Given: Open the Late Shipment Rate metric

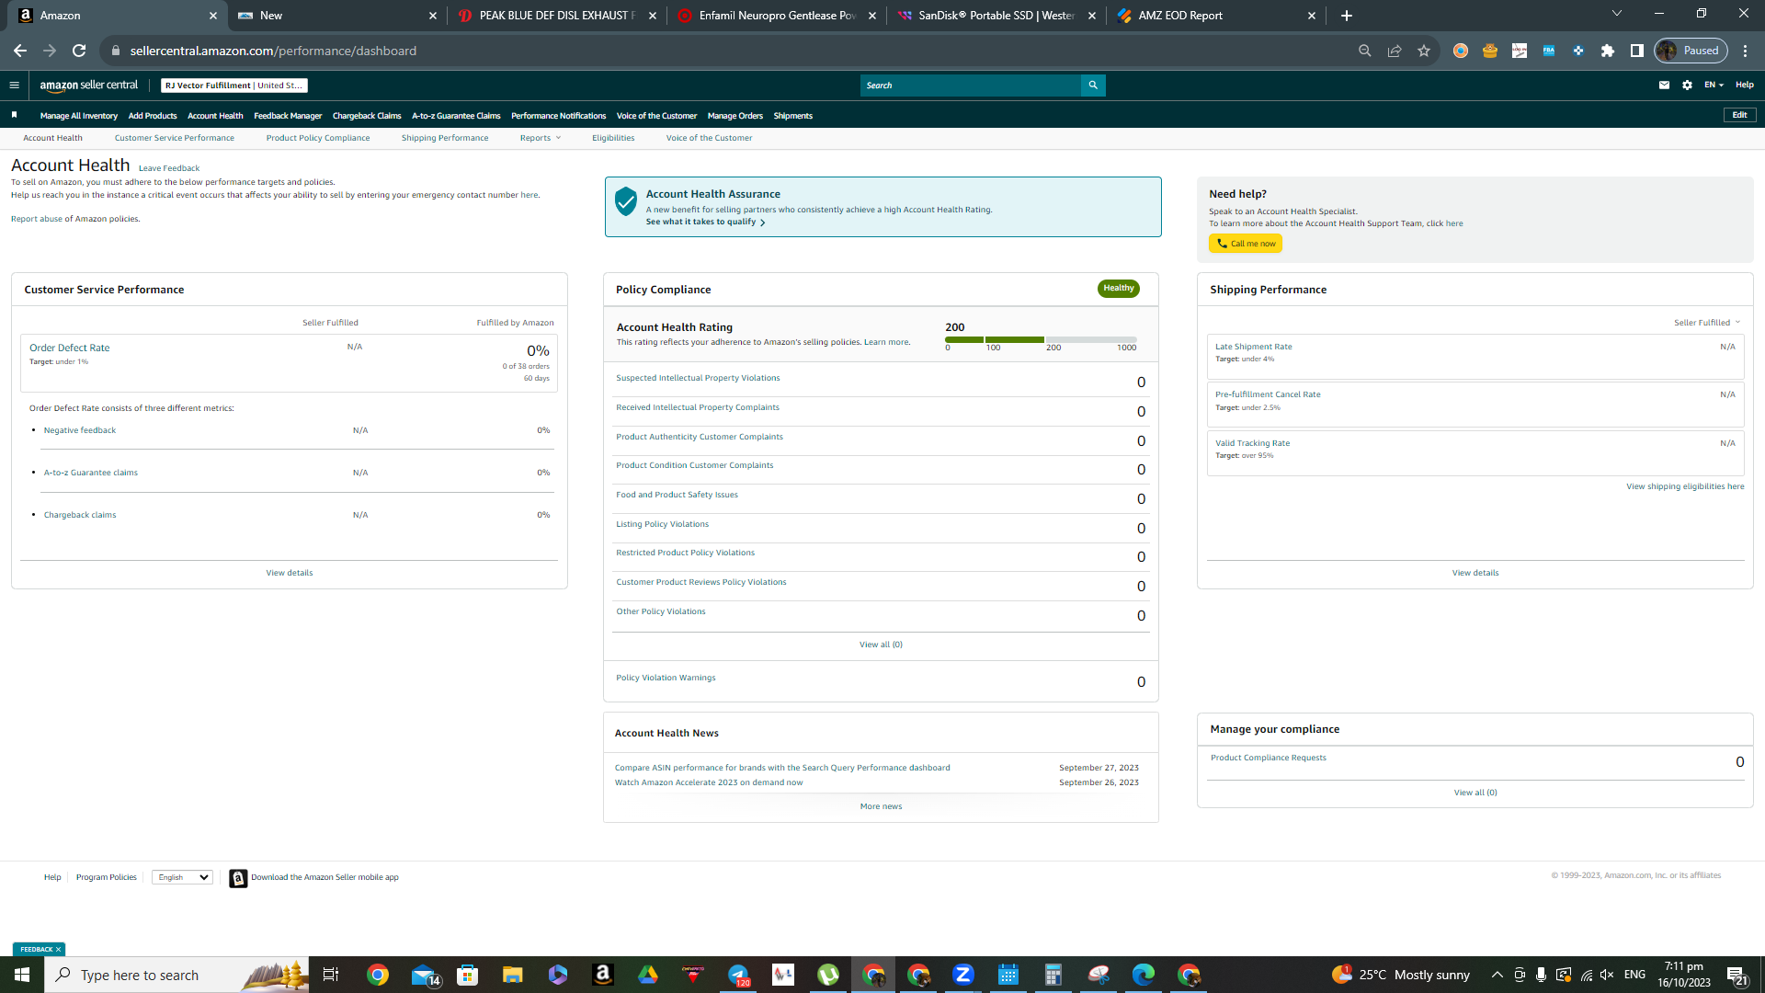Looking at the screenshot, I should pyautogui.click(x=1254, y=347).
